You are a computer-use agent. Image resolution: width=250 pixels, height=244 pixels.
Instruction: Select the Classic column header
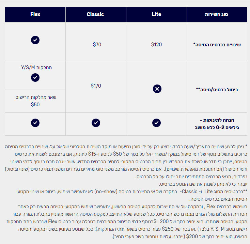point(96,14)
